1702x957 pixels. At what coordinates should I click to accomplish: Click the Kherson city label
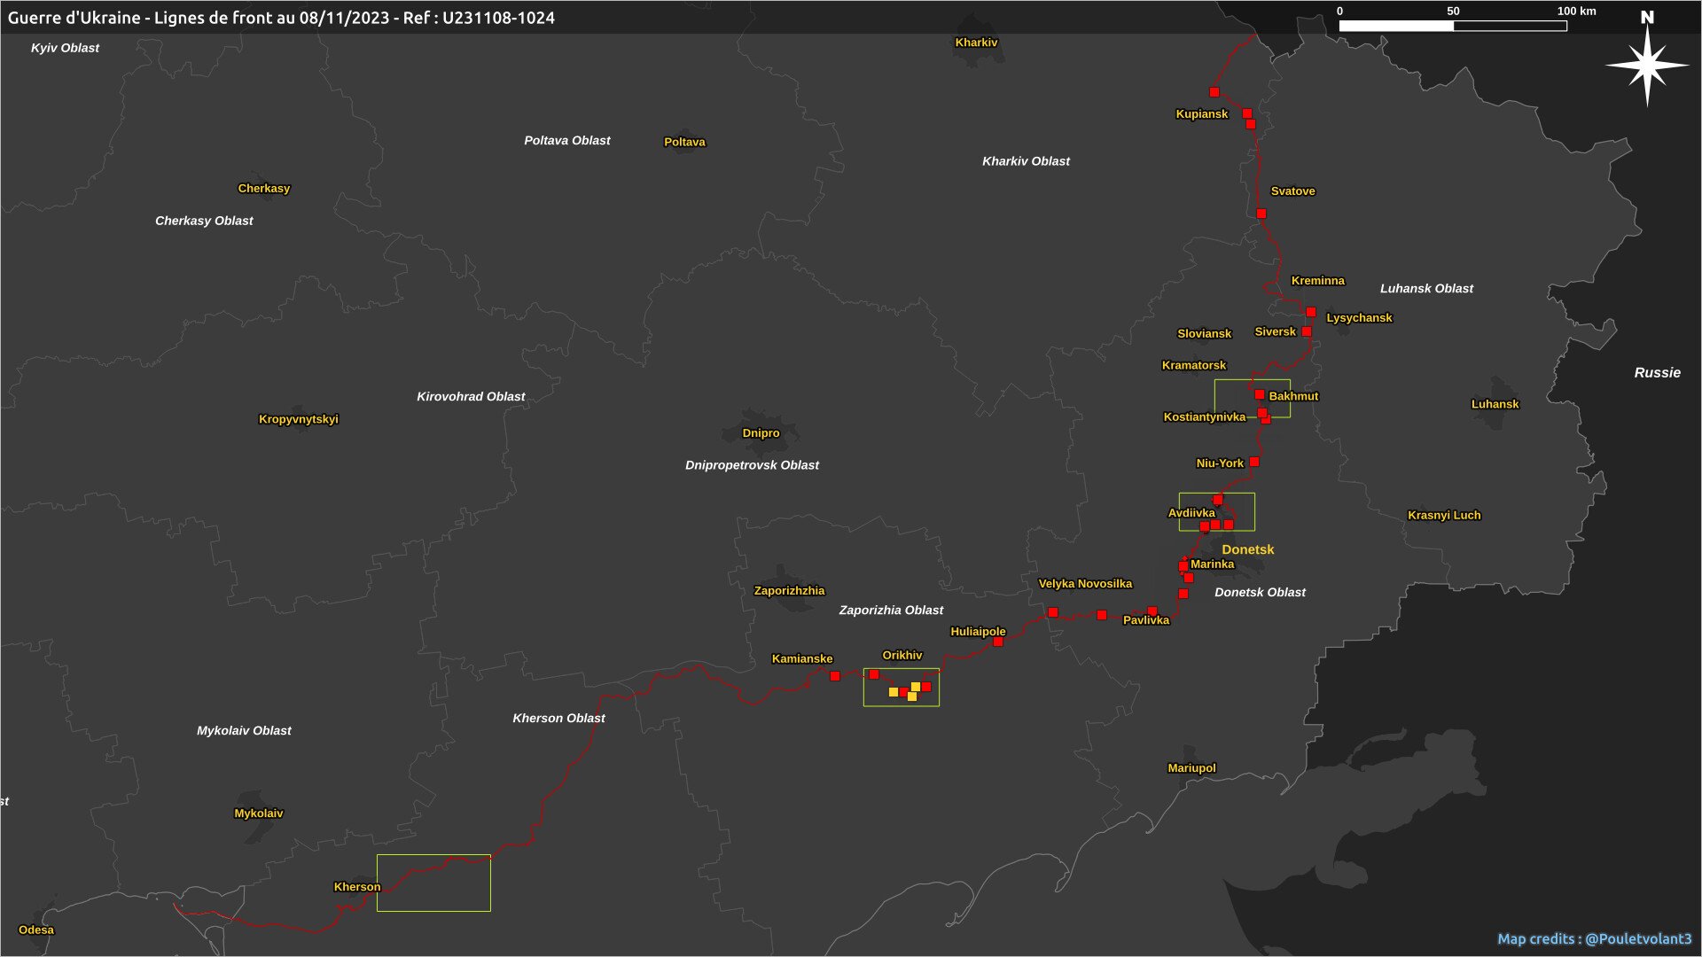(357, 886)
